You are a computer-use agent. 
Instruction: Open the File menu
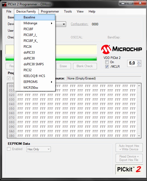[9, 11]
